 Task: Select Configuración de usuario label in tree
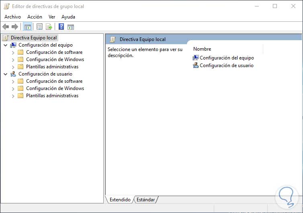(x=45, y=74)
